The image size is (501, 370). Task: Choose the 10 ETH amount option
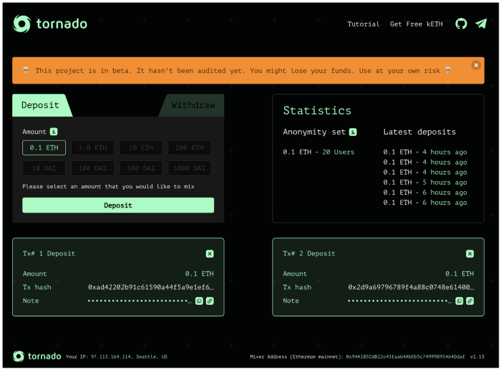(141, 147)
